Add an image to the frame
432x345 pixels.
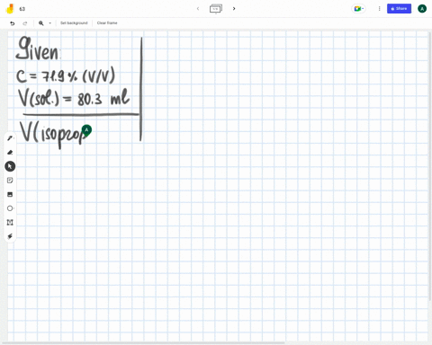[x=10, y=194]
